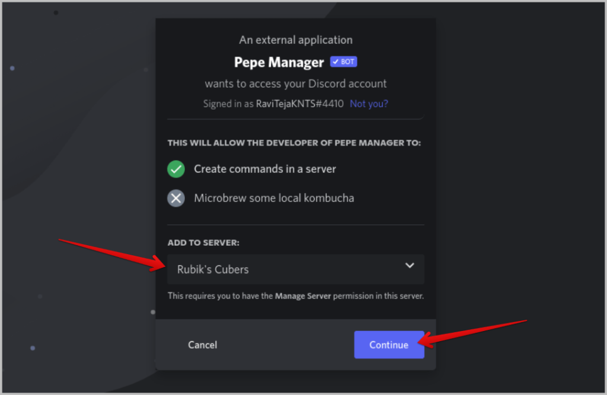Click the 'Not you?' link
This screenshot has width=607, height=395.
[369, 104]
